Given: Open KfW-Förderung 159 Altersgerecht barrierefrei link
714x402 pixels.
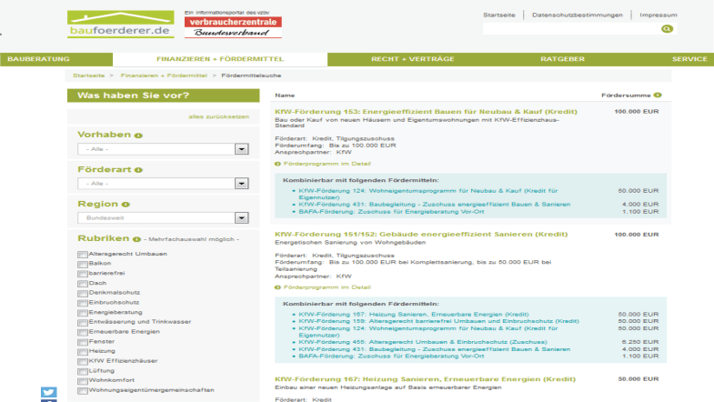Looking at the screenshot, I should [x=439, y=321].
